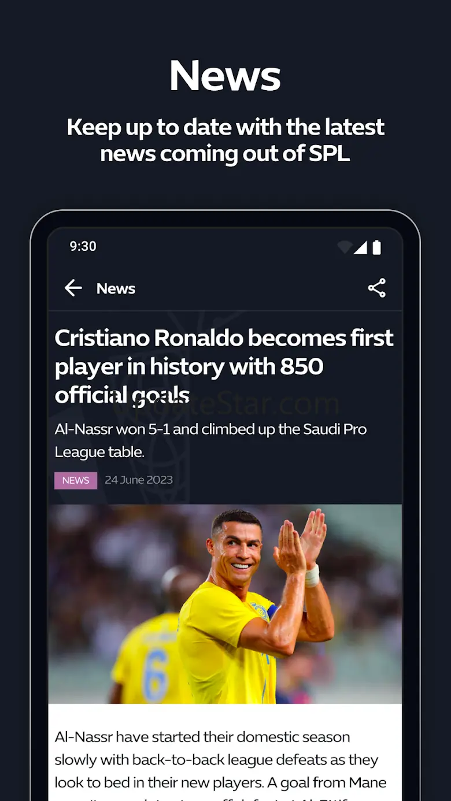Viewport: 451px width, 801px height.
Task: Open the Cristiano Ronaldo 850 goals headline
Action: (224, 366)
